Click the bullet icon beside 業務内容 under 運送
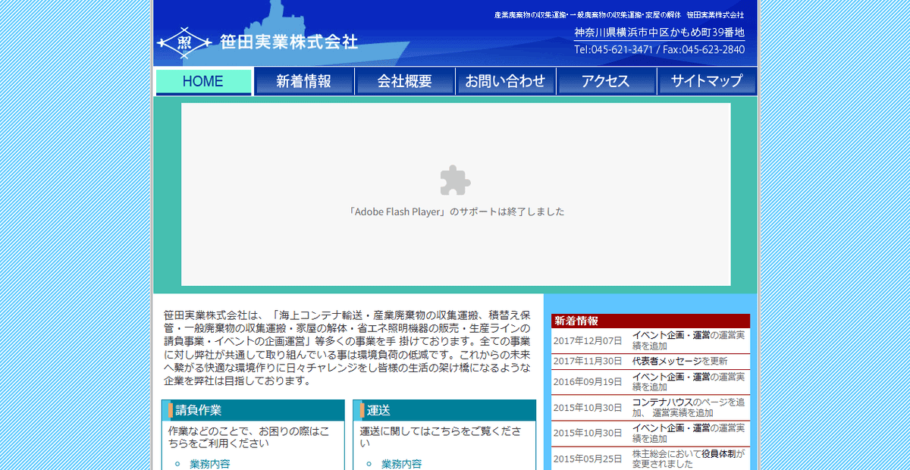This screenshot has width=910, height=470. pyautogui.click(x=367, y=463)
